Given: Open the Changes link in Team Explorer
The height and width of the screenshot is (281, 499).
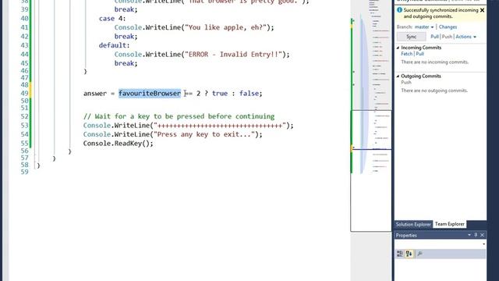Looking at the screenshot, I should 448,27.
